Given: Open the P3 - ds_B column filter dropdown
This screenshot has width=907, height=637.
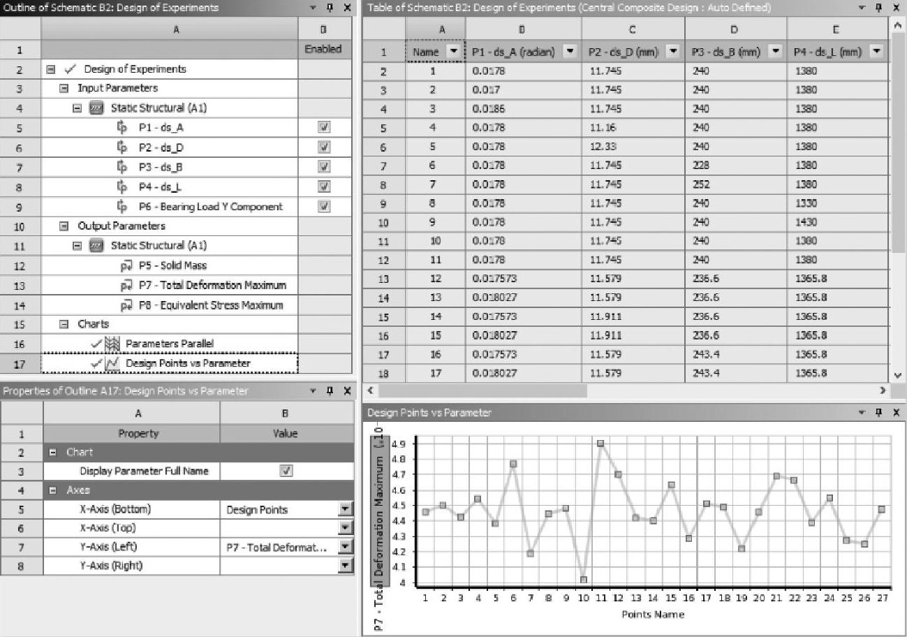Looking at the screenshot, I should 776,51.
